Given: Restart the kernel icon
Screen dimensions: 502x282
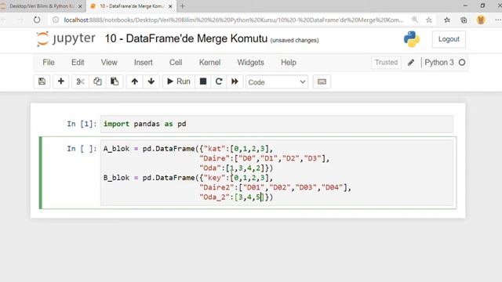Looking at the screenshot, I should [x=219, y=81].
